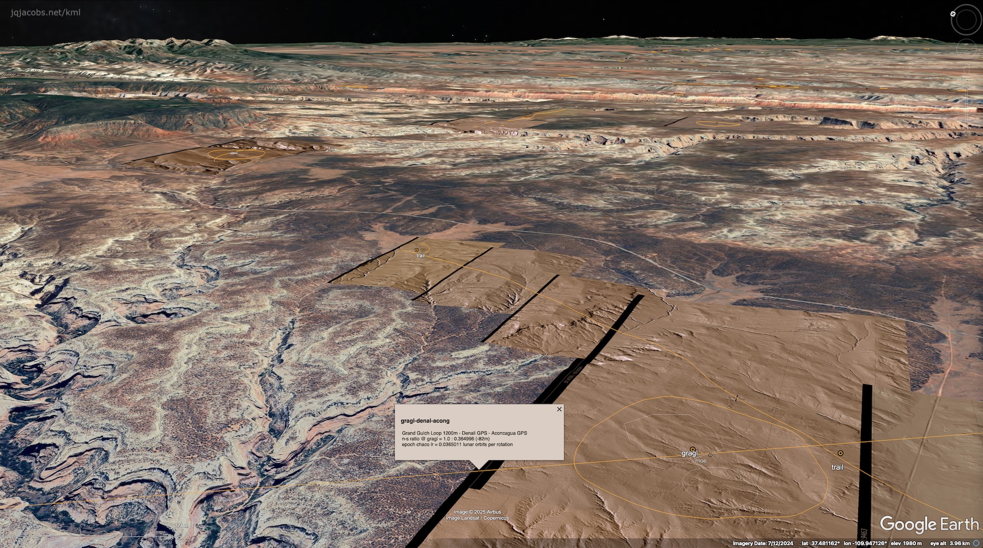Click the gragl-denal-acong balloon title
This screenshot has width=983, height=548.
pyautogui.click(x=425, y=421)
